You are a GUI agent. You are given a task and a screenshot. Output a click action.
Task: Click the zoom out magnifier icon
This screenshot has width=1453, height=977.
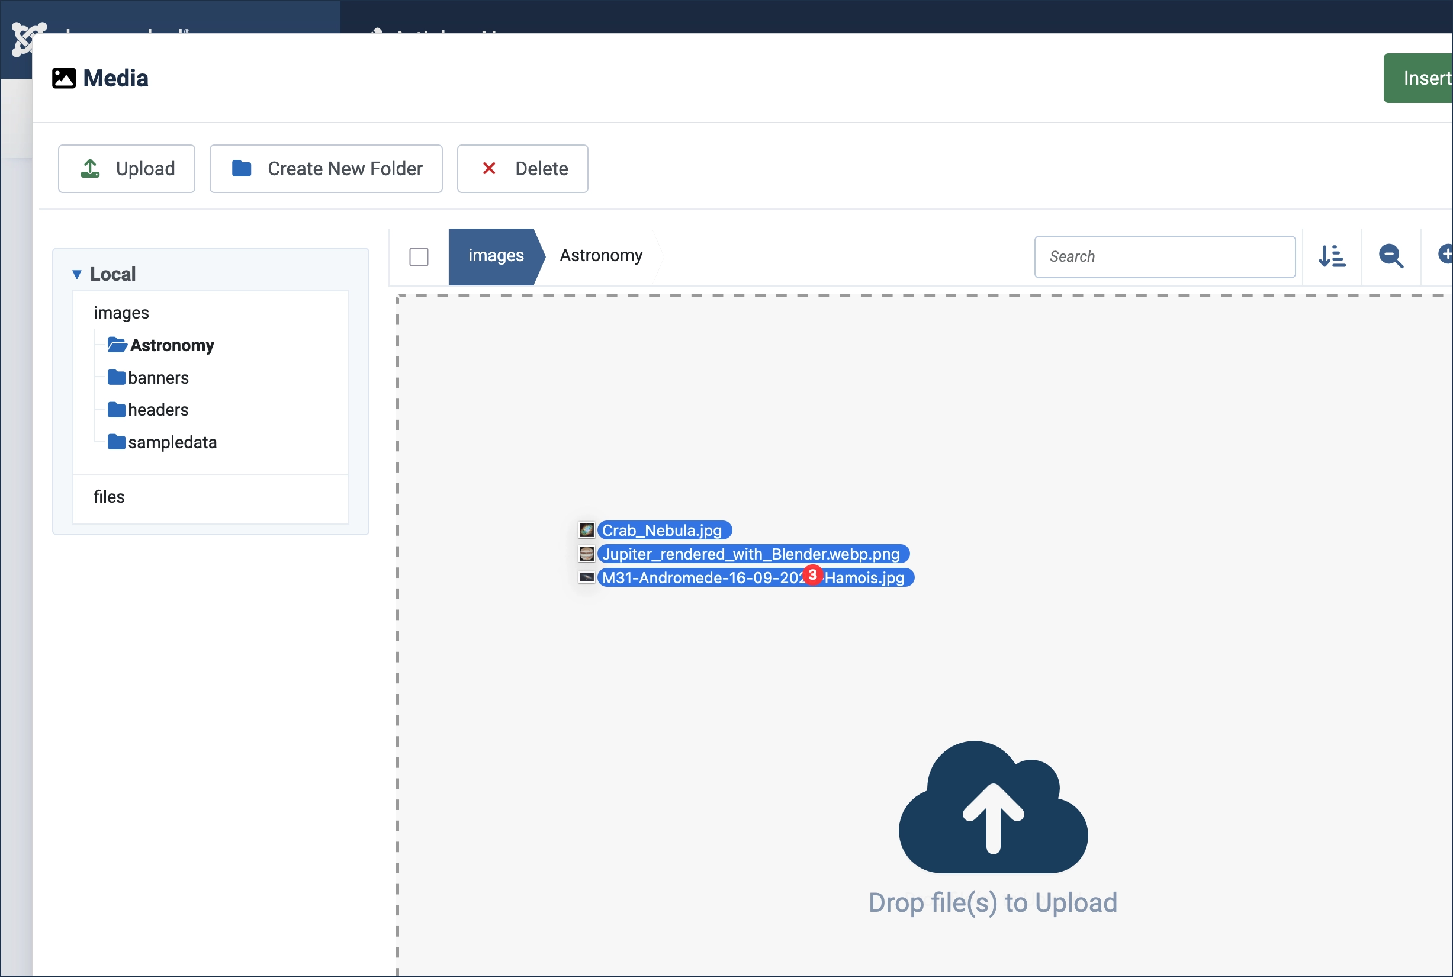[1391, 256]
